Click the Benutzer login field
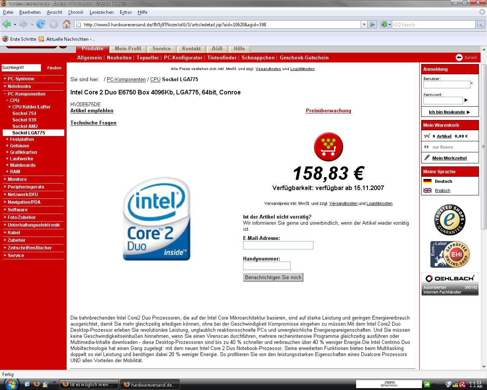This screenshot has width=487, height=390. tap(447, 85)
